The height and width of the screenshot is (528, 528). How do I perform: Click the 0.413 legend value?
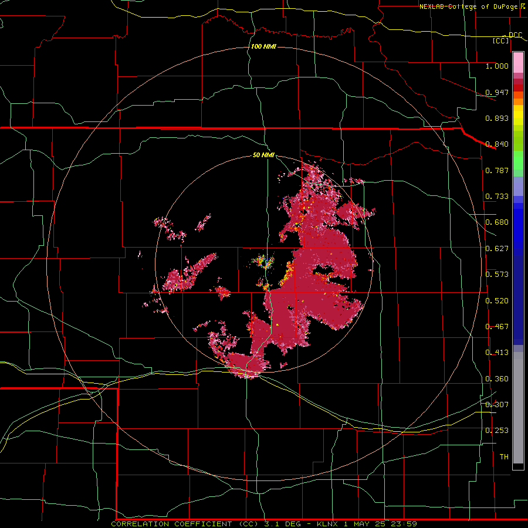[497, 353]
